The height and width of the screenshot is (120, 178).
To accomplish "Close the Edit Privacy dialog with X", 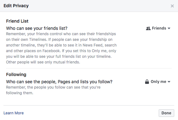I will click(172, 6).
